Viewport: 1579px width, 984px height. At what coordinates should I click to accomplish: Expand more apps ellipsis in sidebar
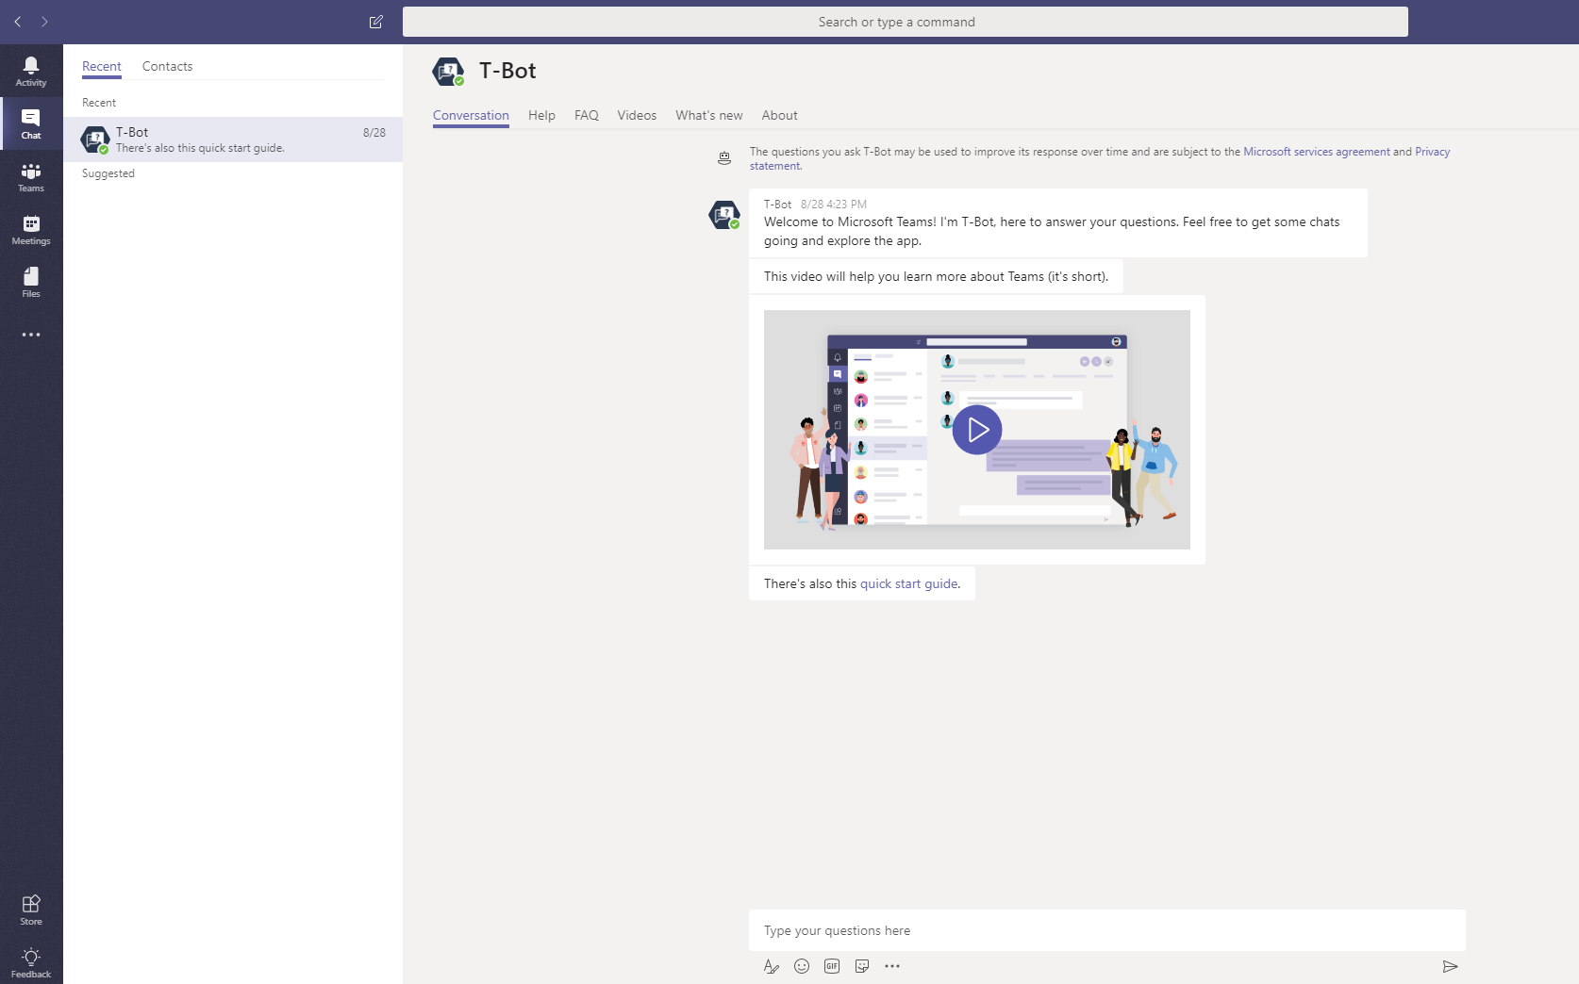tap(31, 335)
